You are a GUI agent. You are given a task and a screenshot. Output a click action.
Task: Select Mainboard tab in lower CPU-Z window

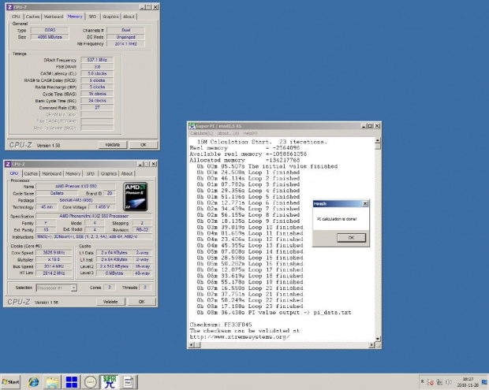click(x=51, y=173)
